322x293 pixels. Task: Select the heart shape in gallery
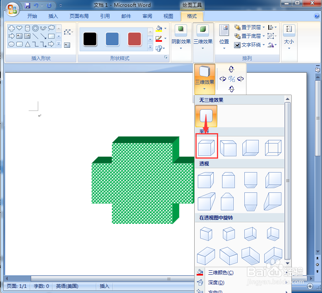pyautogui.click(x=19, y=28)
